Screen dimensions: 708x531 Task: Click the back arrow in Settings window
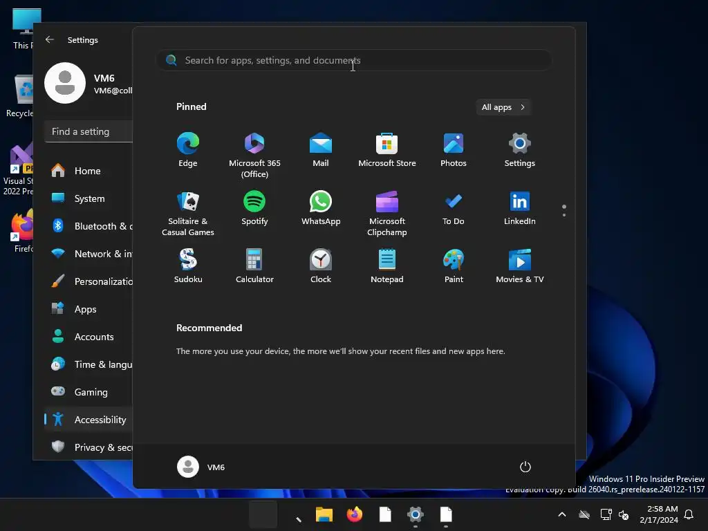click(x=50, y=39)
